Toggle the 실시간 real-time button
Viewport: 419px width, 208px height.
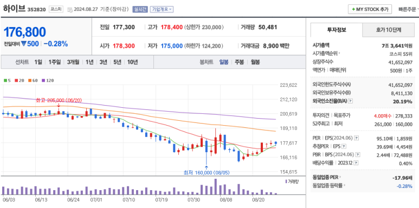tap(140, 9)
